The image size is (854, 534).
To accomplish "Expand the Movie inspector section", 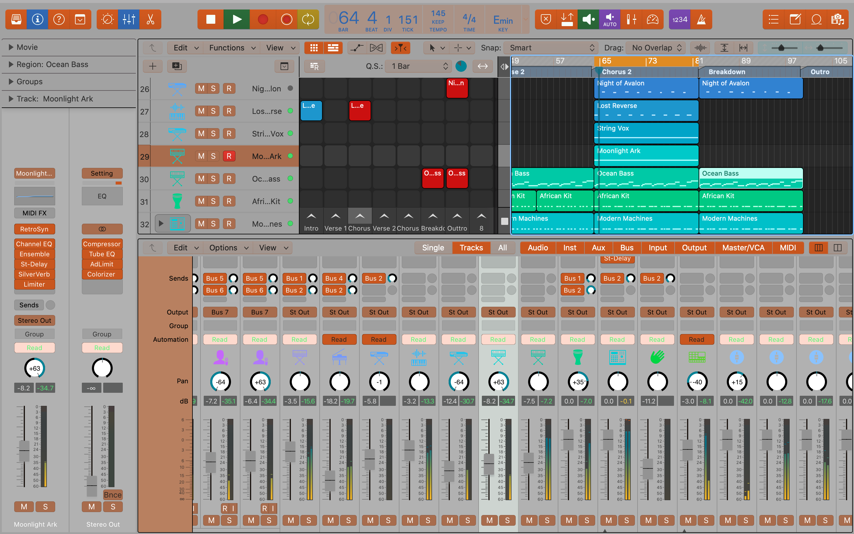I will click(x=11, y=47).
